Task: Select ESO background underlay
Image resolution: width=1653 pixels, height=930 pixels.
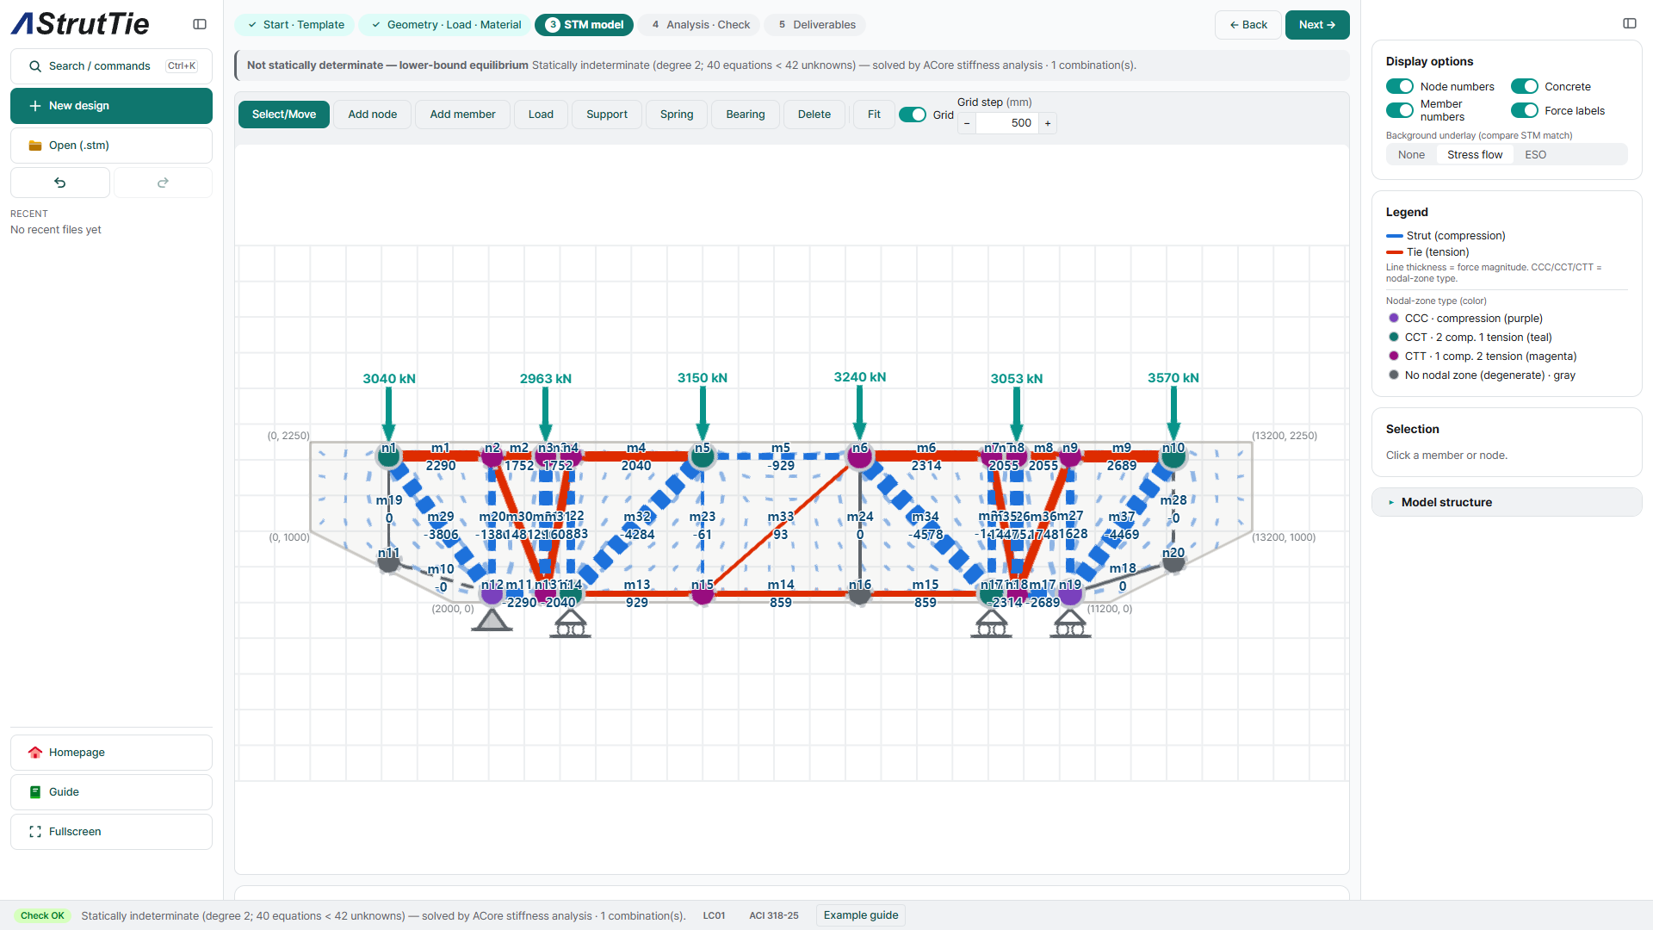Action: (x=1535, y=155)
